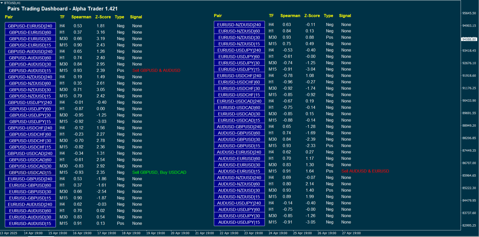Screen dimensions: 479x237
Task: Click the M15 timeframe in AUDUSD-USDJPY|15 row
Action: (x=273, y=222)
